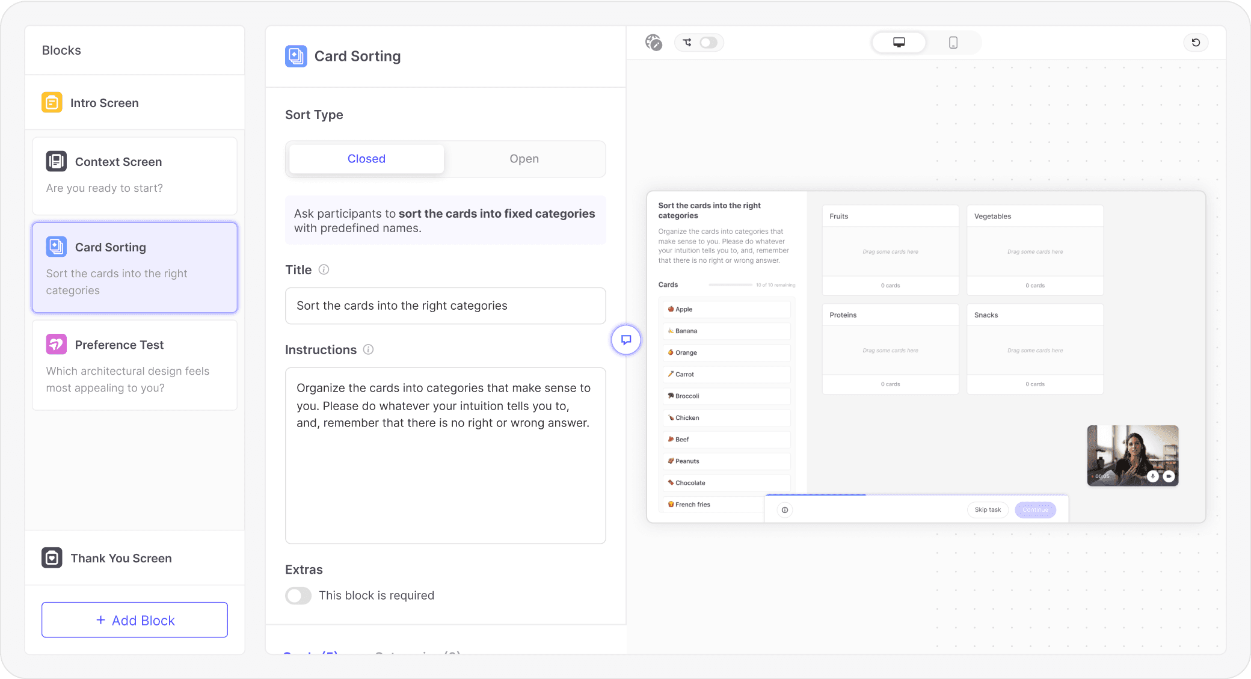Toggle the branching logic switch

[x=708, y=43]
